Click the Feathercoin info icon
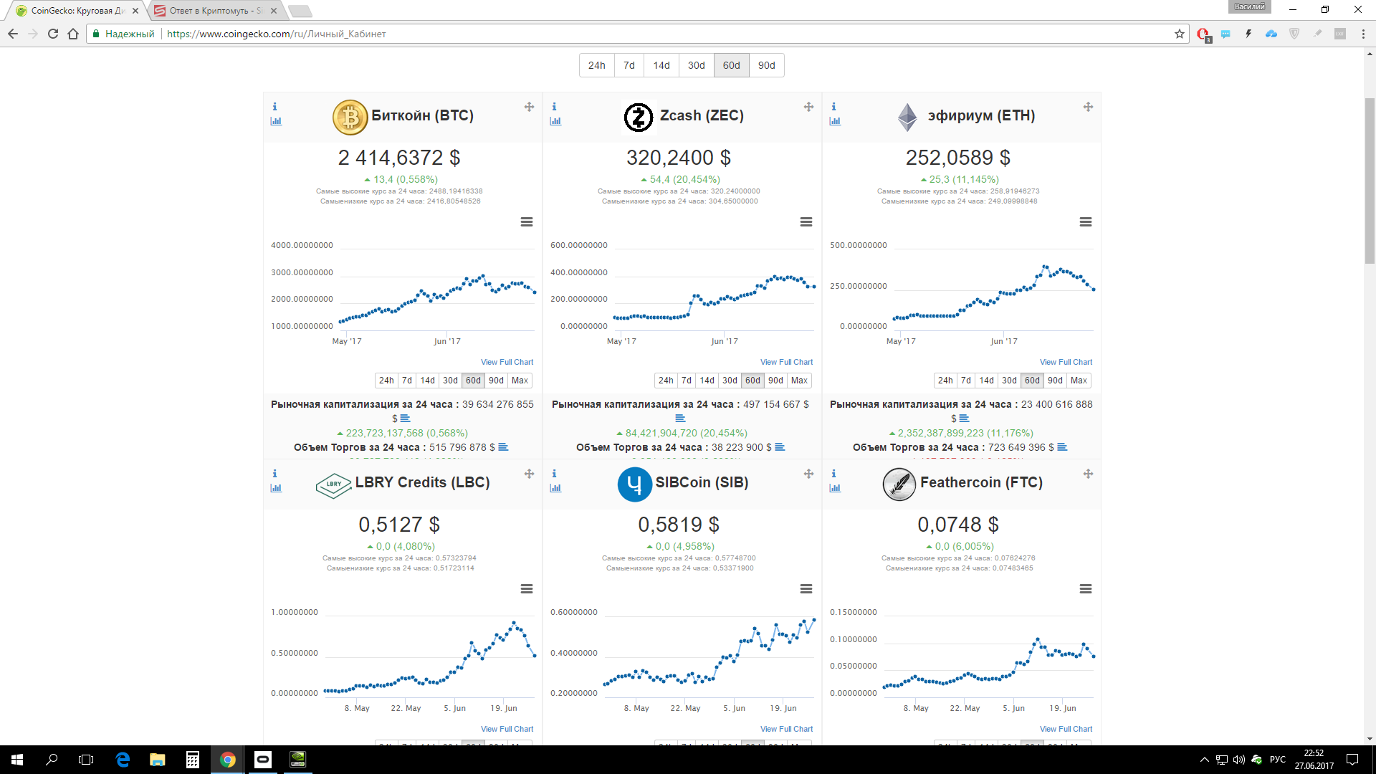The width and height of the screenshot is (1376, 774). pos(833,474)
